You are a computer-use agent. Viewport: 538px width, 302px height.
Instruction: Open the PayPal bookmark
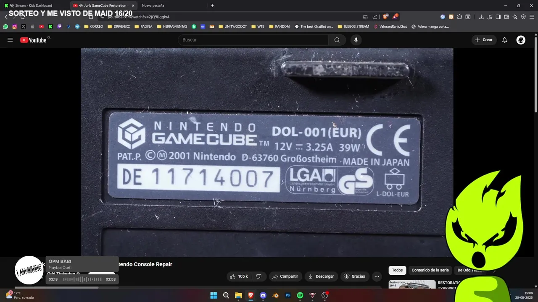pos(69,26)
